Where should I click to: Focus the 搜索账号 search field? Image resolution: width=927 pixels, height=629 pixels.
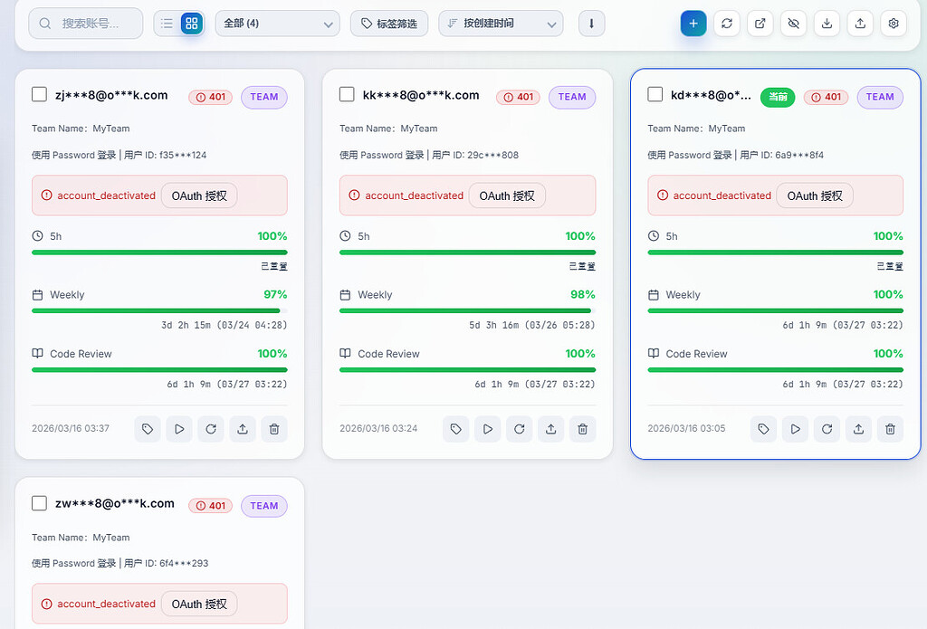pos(86,24)
